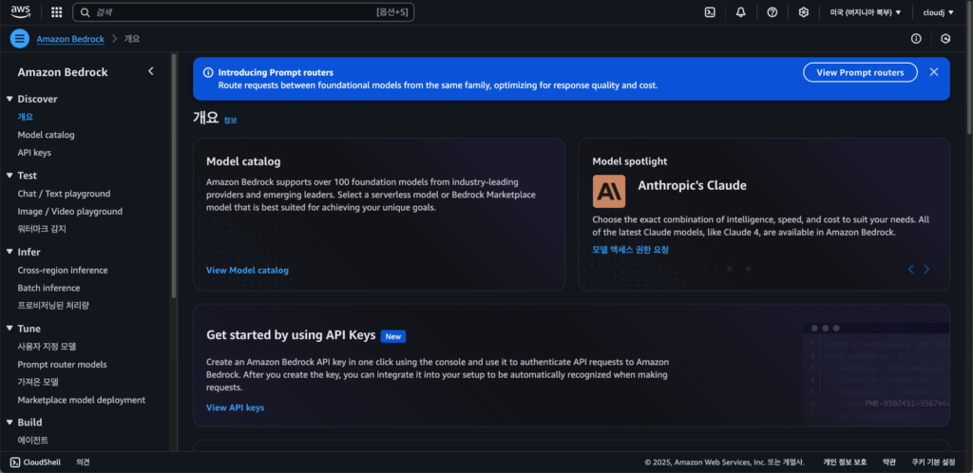The width and height of the screenshot is (973, 473).
Task: Toggle the hamburger navigation menu button
Action: point(20,38)
